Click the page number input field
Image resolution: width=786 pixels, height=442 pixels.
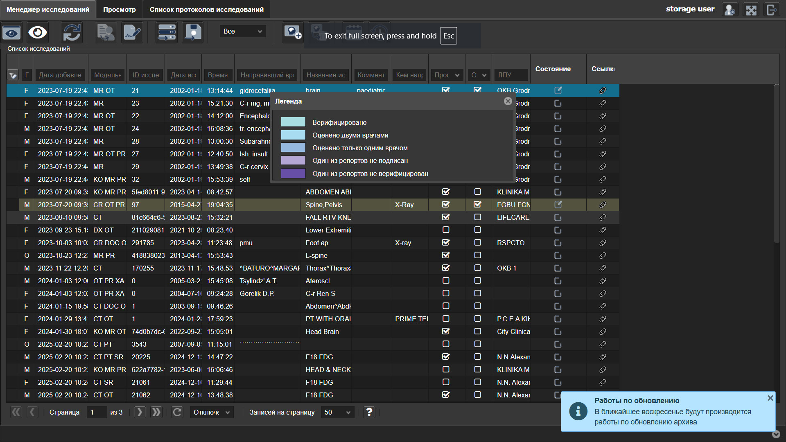(x=97, y=412)
